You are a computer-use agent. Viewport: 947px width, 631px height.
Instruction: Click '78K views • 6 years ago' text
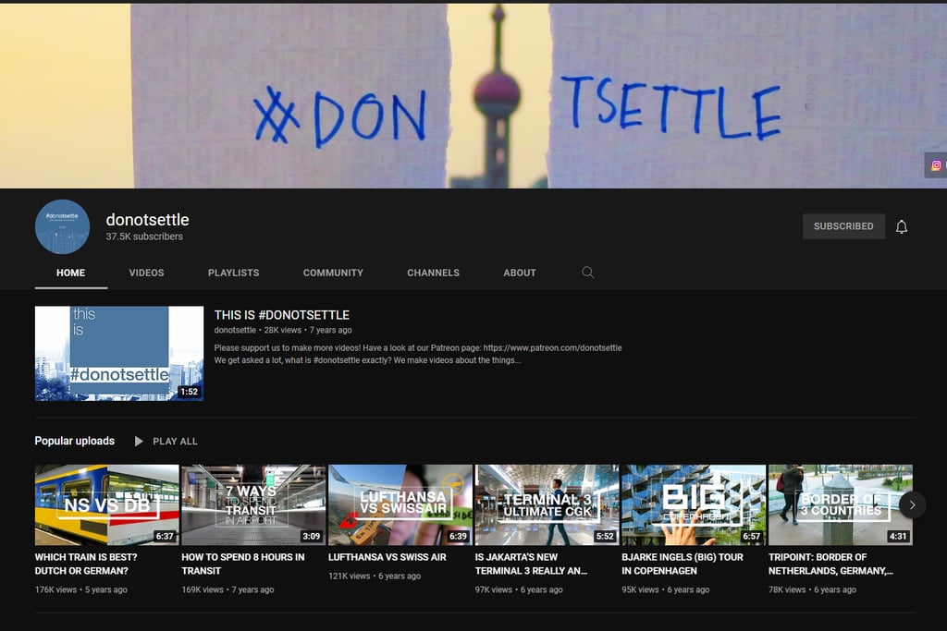point(812,590)
